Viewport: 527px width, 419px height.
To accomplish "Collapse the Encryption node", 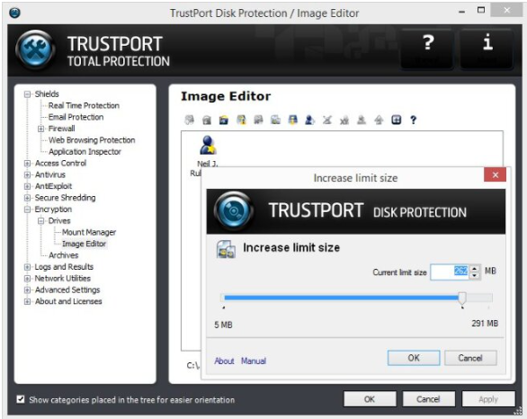I will point(27,209).
